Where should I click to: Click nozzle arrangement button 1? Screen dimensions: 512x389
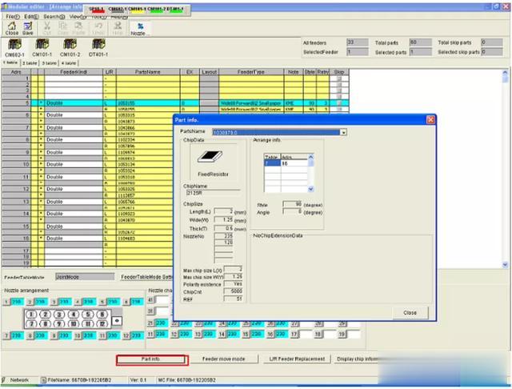click(x=6, y=302)
